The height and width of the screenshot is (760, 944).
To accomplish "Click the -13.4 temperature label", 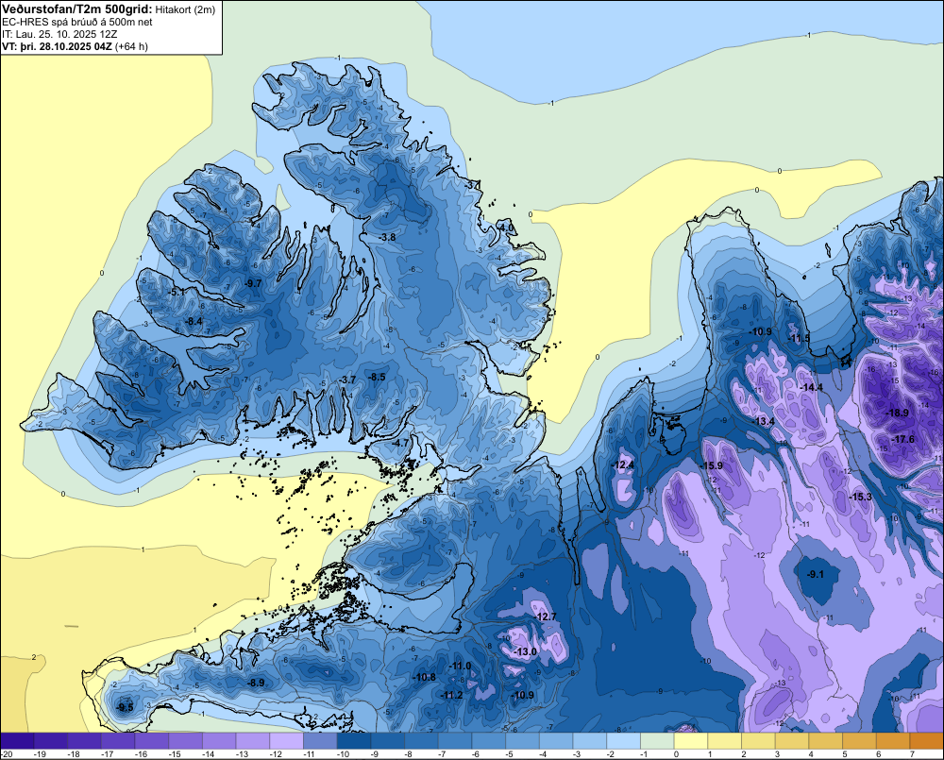I will 764,421.
